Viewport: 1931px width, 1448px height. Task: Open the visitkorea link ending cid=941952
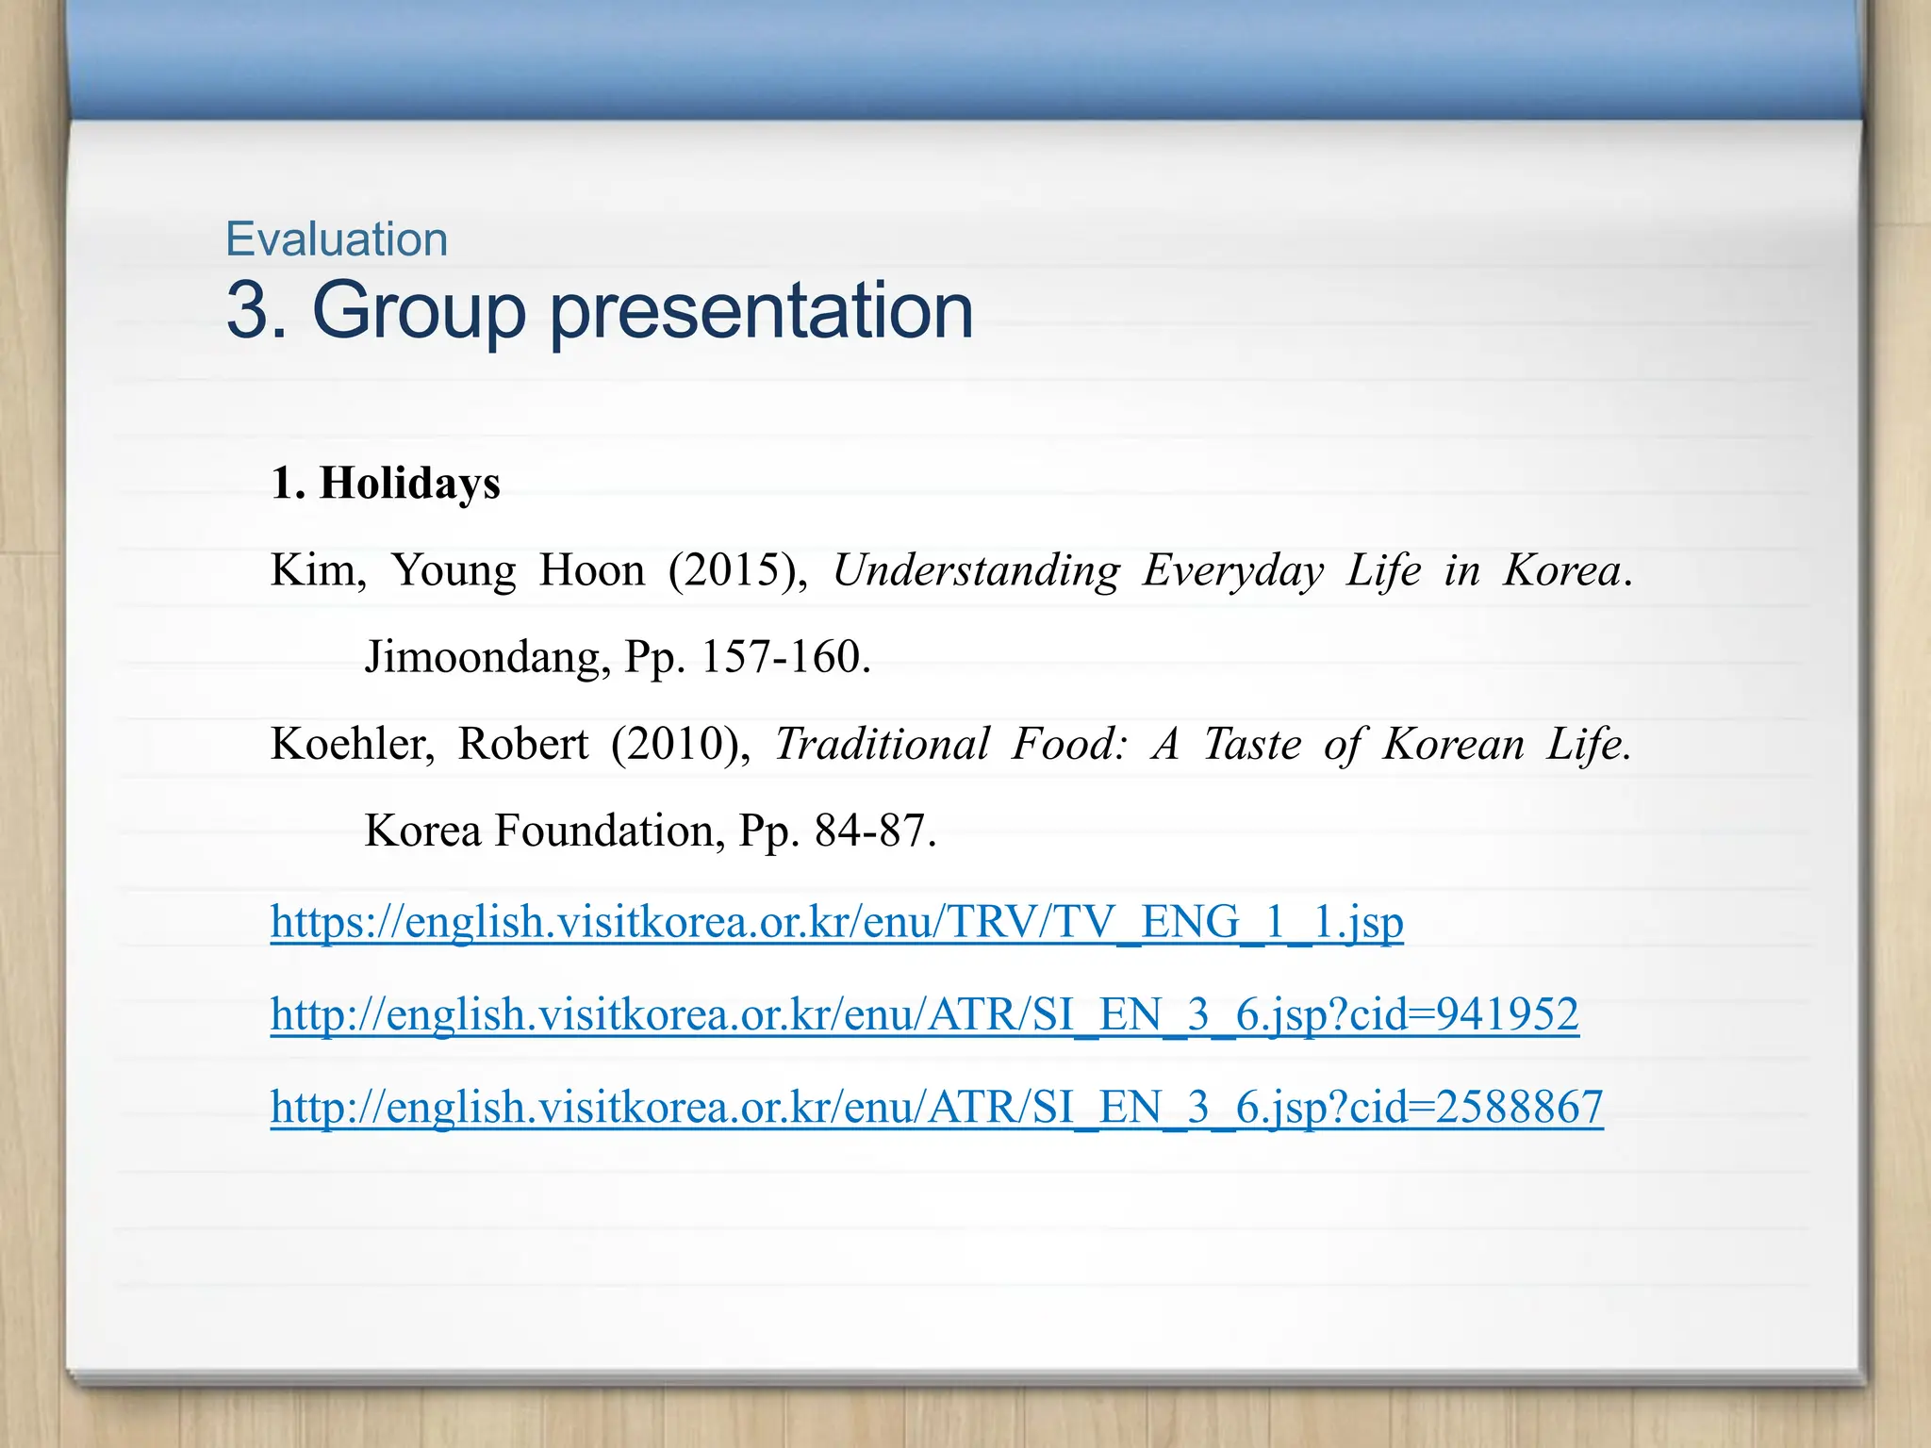924,1014
